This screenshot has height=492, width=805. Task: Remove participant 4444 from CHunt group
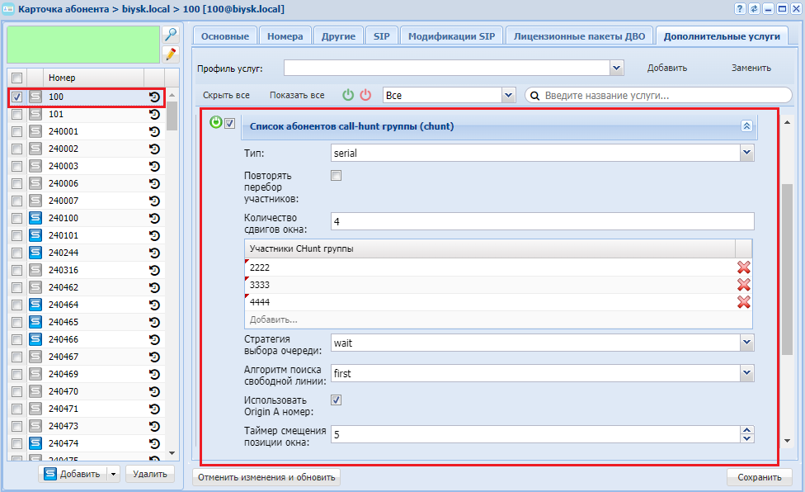coord(743,301)
